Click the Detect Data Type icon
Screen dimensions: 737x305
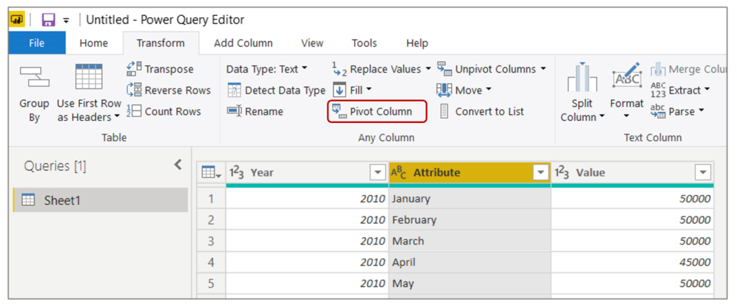(x=234, y=91)
